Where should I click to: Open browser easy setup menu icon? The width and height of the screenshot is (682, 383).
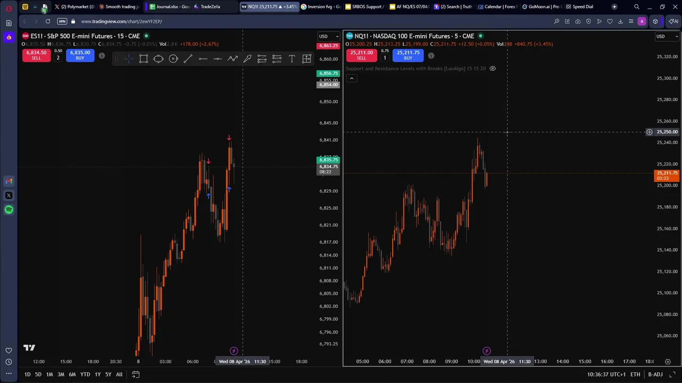[x=631, y=21]
